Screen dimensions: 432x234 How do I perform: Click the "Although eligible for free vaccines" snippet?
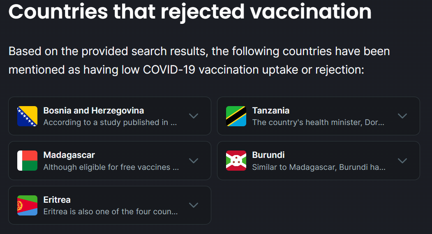point(111,167)
